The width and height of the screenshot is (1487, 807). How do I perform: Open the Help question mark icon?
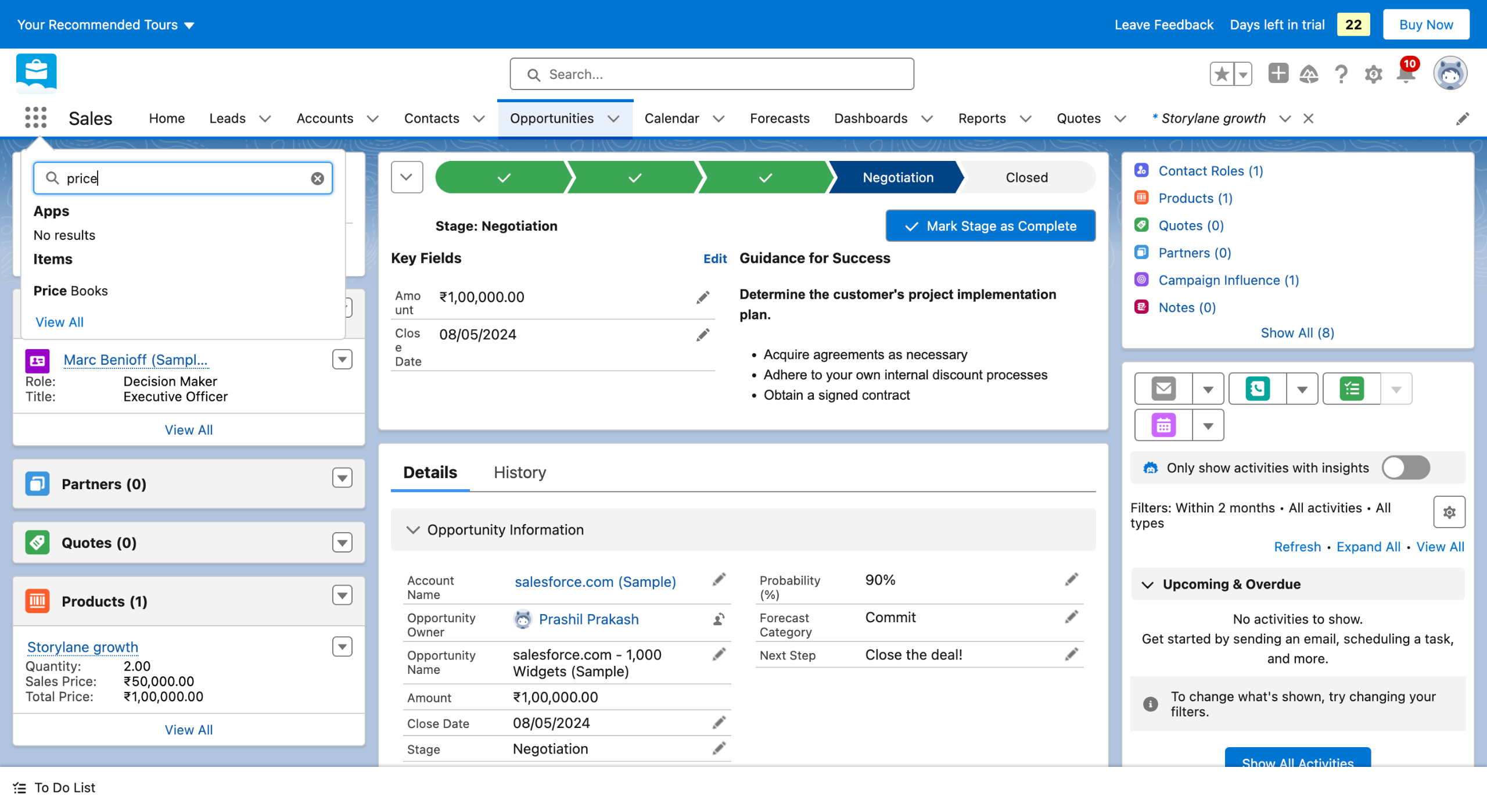1341,74
